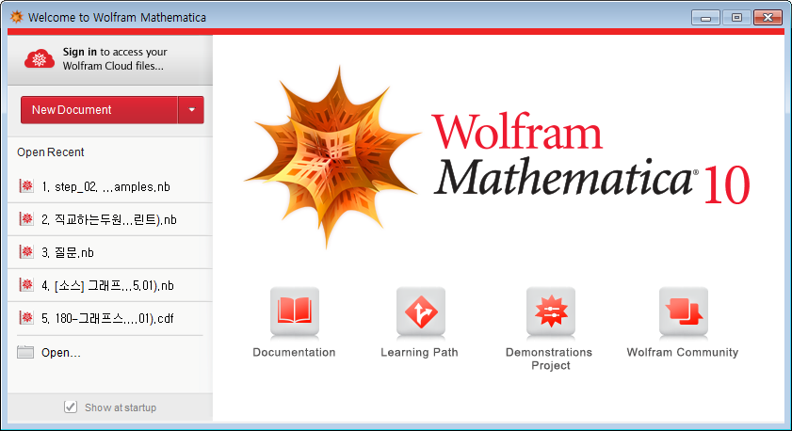Open recent file 5. 180-그래프스....01).cdf

coord(110,318)
